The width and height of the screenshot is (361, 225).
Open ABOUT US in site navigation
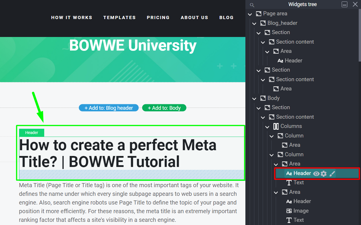click(x=195, y=18)
